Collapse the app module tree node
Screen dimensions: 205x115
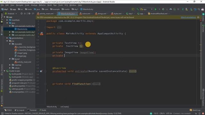coord(4,17)
